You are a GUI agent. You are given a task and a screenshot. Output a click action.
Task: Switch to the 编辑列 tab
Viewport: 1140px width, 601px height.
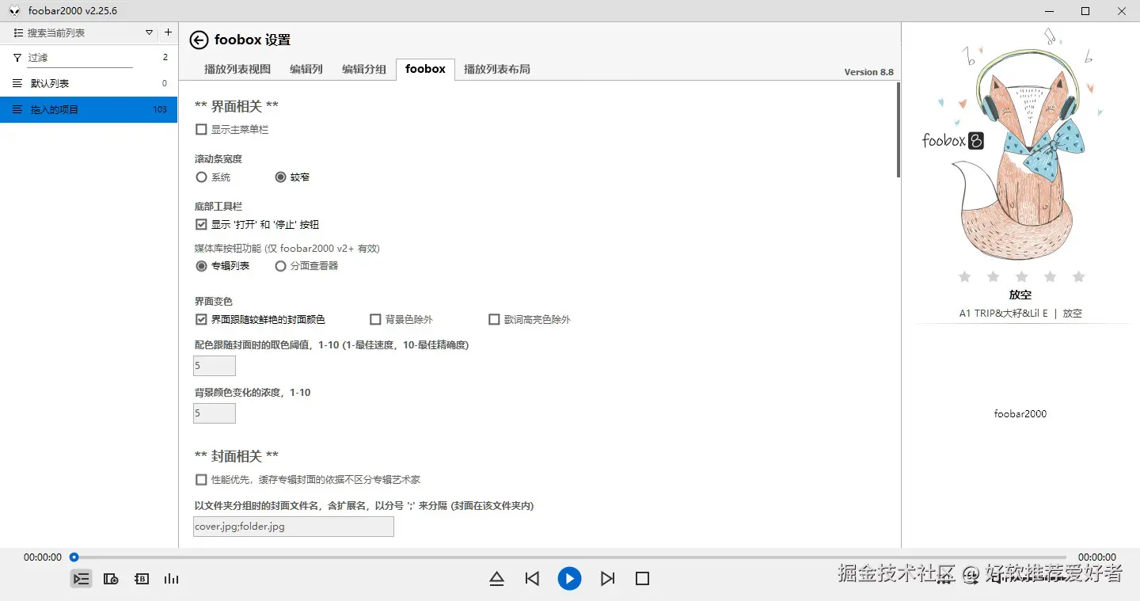306,69
